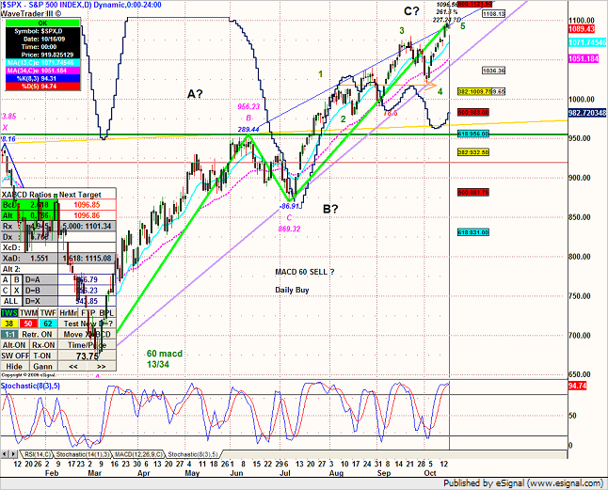Click the 618:831.00 Fibonacci level label
608x490 pixels.
point(473,232)
